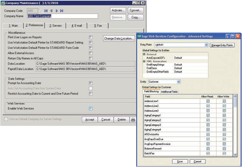Screen dimensions: 242x167
Task: Click Company Maintenance title bar app icon
Action: (x=3, y=3)
